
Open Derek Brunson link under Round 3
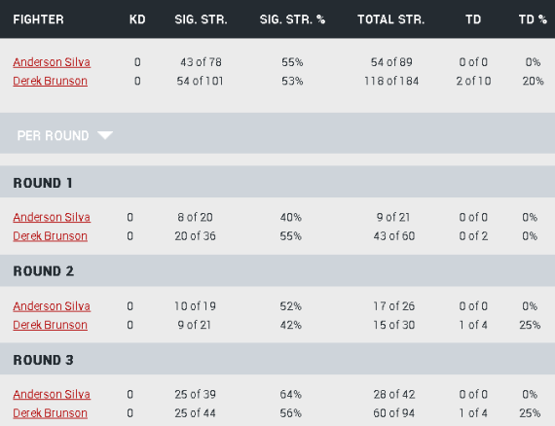tap(51, 413)
